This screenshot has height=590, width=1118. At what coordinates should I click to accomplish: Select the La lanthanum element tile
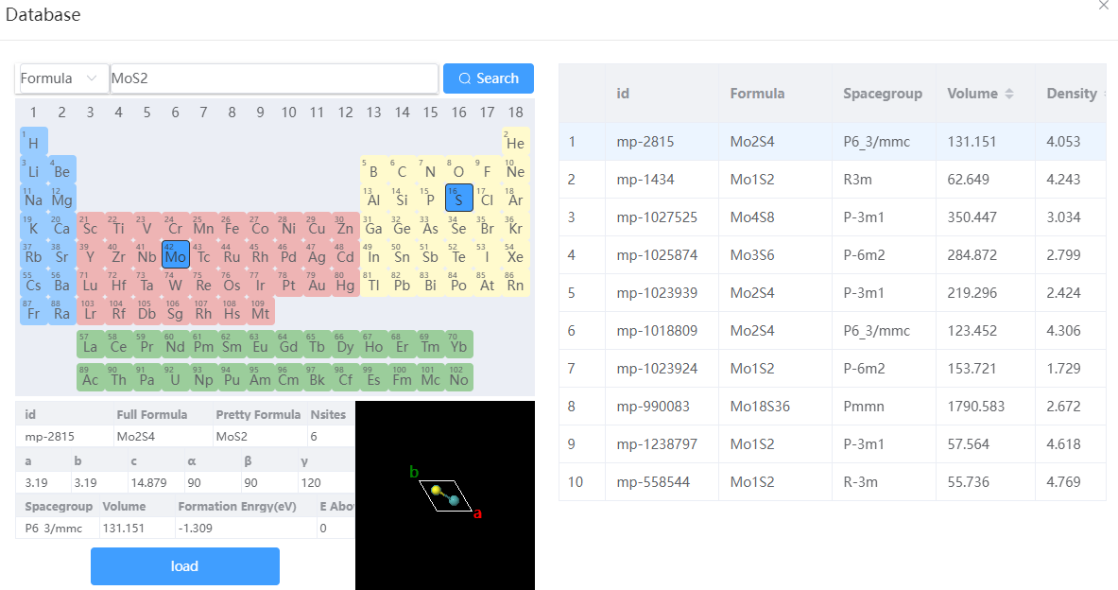tap(90, 344)
